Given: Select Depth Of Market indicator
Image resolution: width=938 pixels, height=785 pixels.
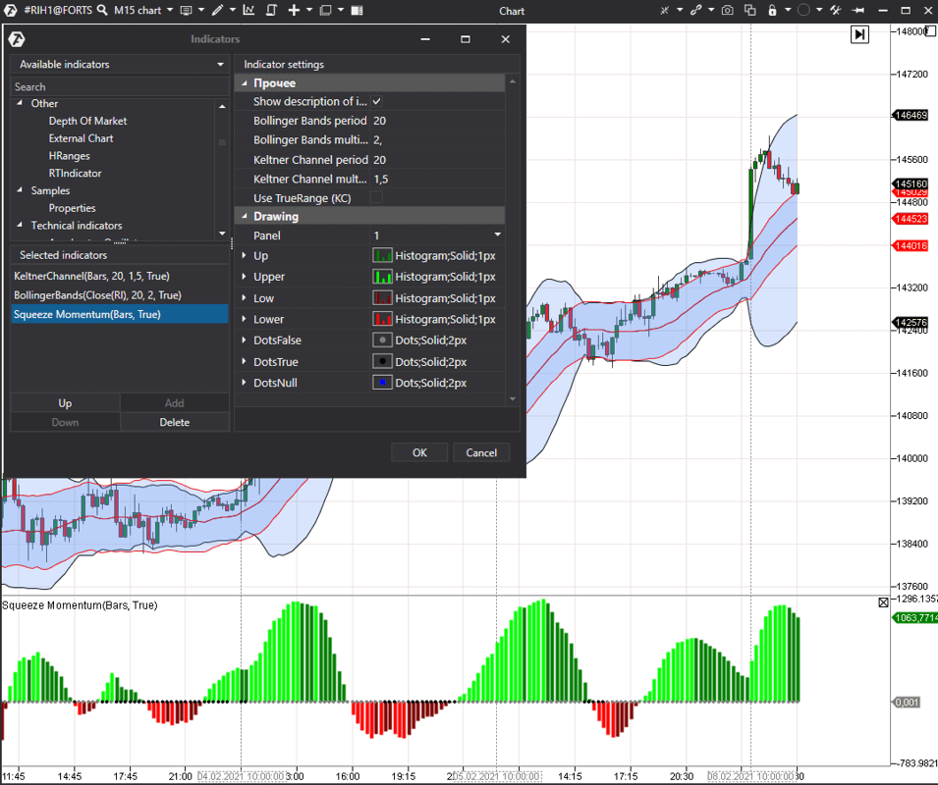Looking at the screenshot, I should click(x=88, y=121).
